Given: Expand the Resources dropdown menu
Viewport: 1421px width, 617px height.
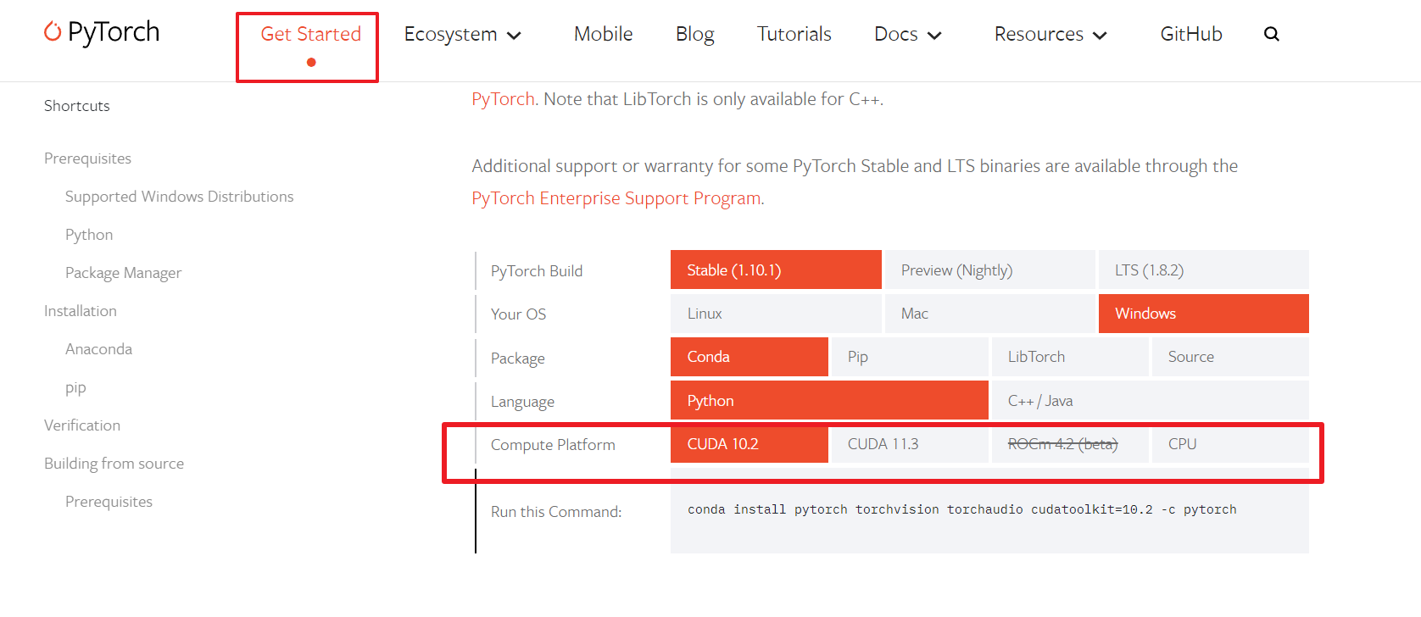Looking at the screenshot, I should (1050, 34).
